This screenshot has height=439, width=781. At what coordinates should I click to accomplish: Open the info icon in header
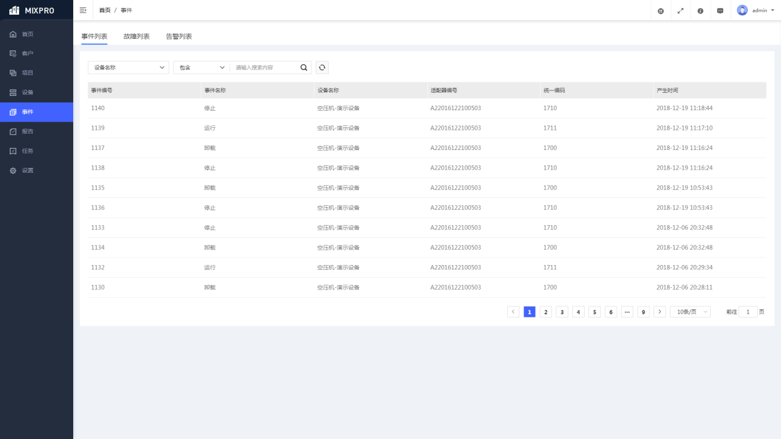pos(700,10)
